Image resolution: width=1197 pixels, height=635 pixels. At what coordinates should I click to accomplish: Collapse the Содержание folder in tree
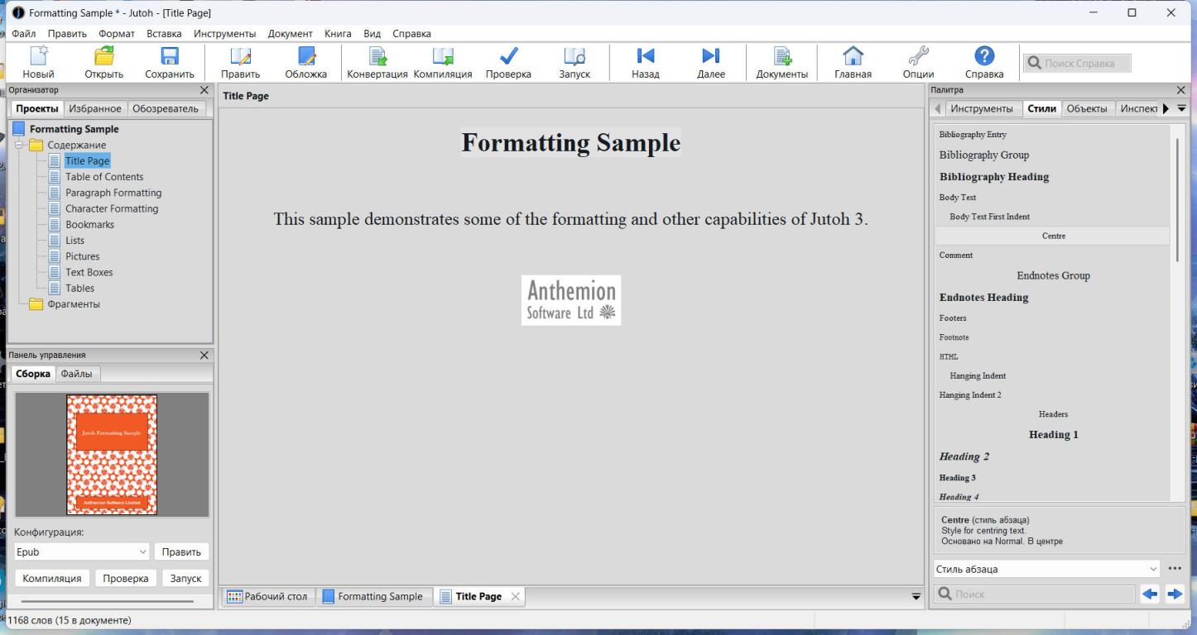coord(20,146)
